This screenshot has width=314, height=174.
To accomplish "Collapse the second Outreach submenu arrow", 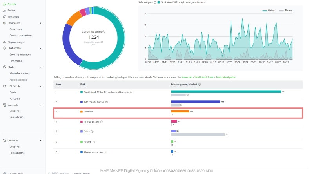I will click(40, 141).
